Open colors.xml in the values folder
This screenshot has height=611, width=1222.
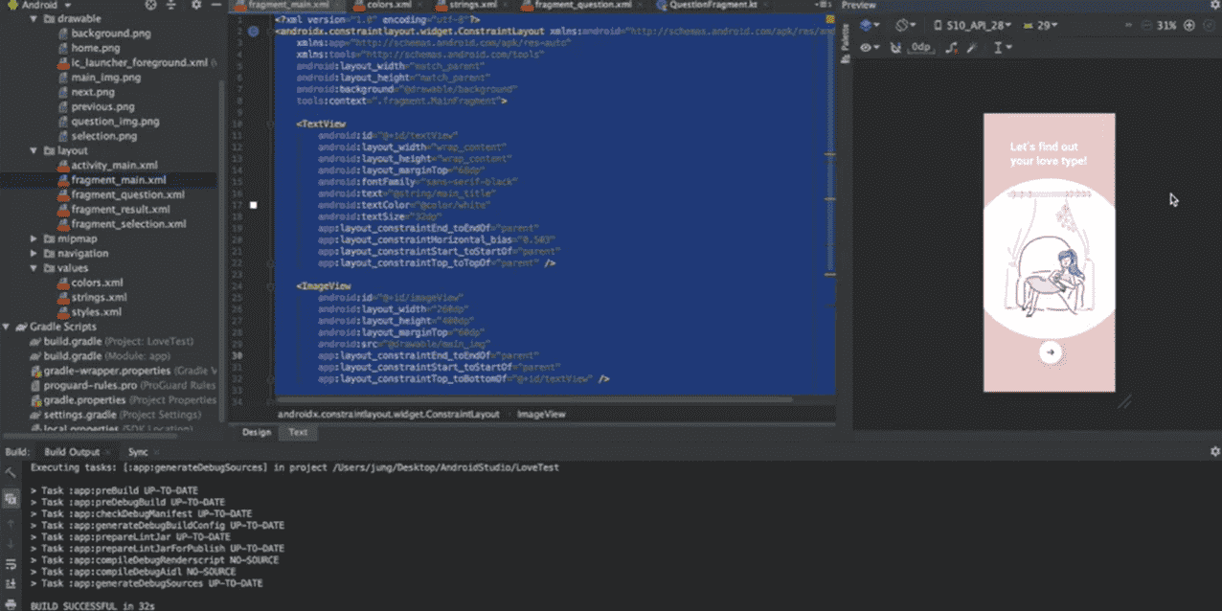click(89, 283)
